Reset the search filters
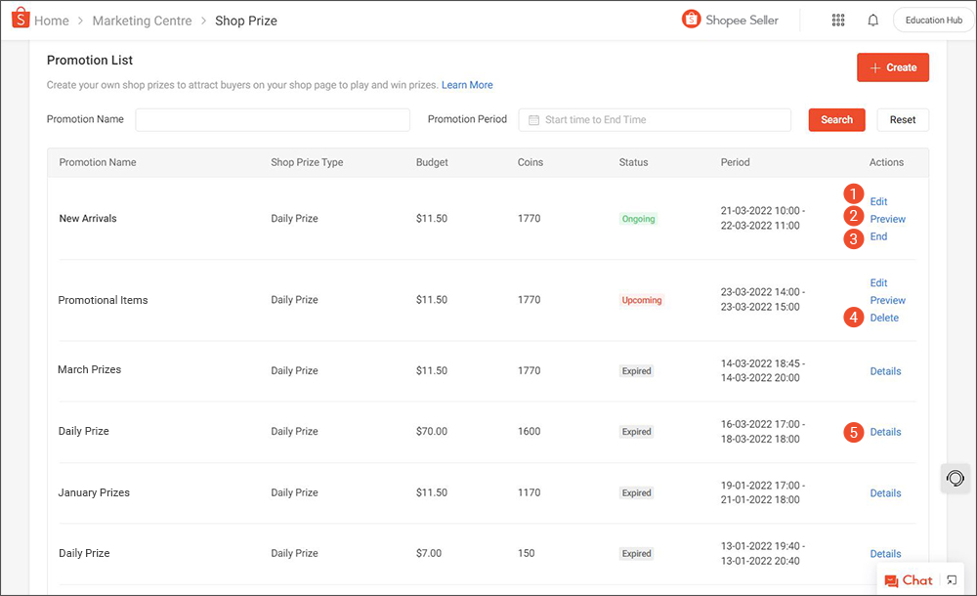 [902, 119]
